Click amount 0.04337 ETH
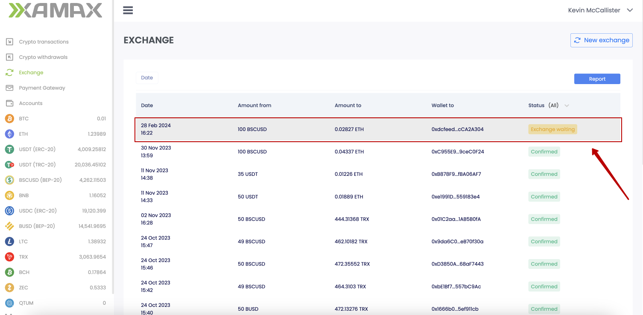The height and width of the screenshot is (315, 643). pos(349,152)
